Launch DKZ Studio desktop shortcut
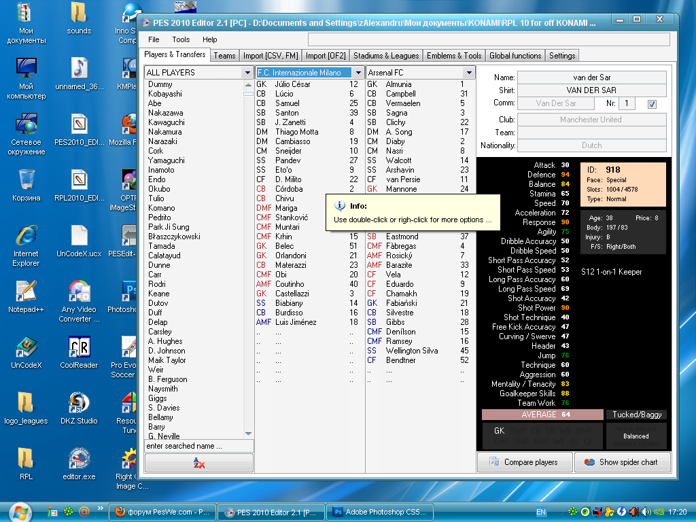This screenshot has width=696, height=522. (x=79, y=408)
